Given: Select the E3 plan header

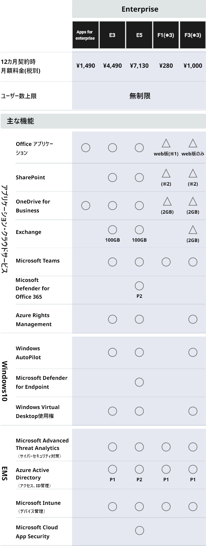Looking at the screenshot, I should [112, 35].
